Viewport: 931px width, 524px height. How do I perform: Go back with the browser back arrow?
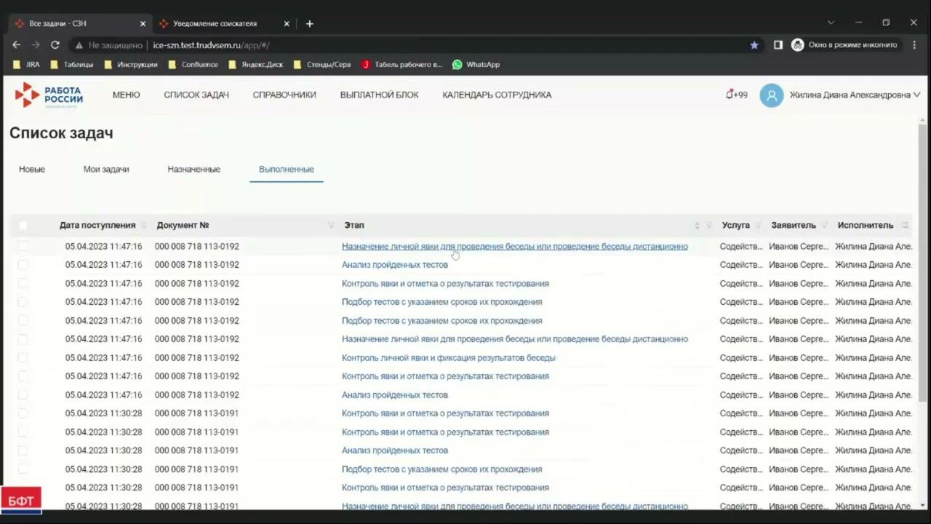(17, 45)
